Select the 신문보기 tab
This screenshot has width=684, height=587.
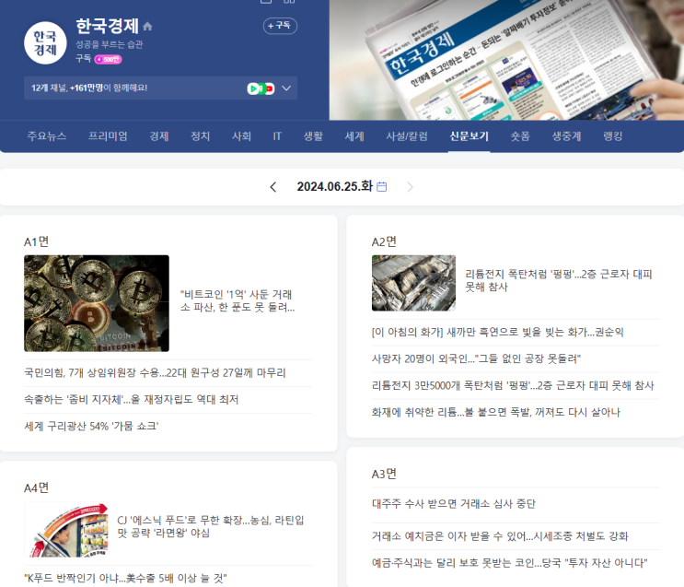pos(469,136)
